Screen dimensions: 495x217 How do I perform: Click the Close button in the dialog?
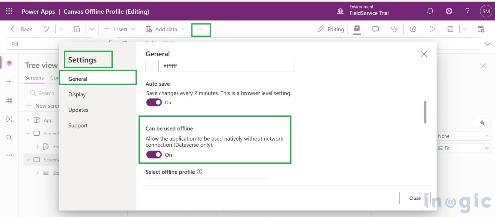tap(414, 198)
